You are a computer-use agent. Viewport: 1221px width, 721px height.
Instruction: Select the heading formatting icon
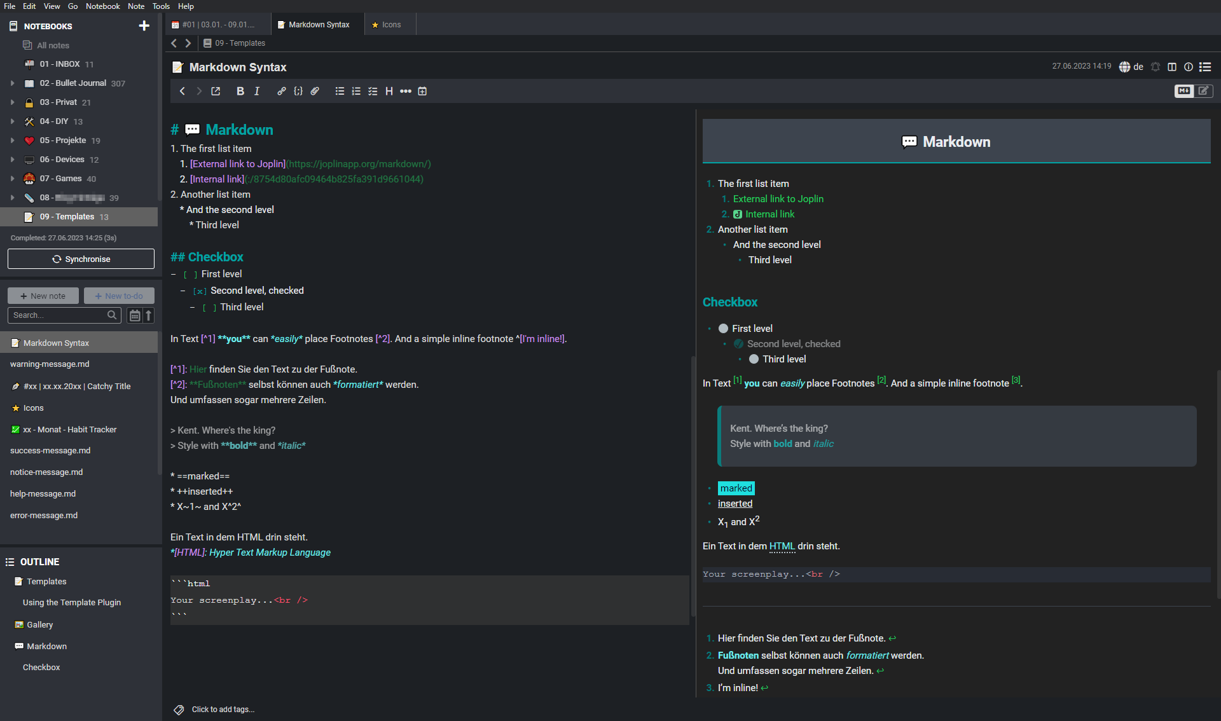389,91
